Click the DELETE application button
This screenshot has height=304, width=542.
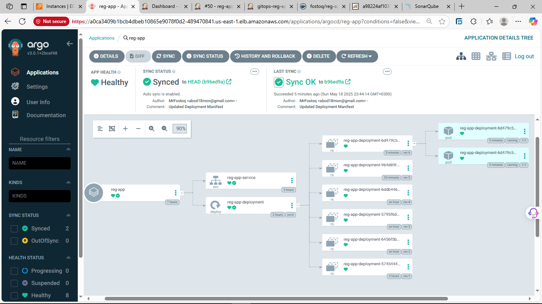[x=319, y=56]
